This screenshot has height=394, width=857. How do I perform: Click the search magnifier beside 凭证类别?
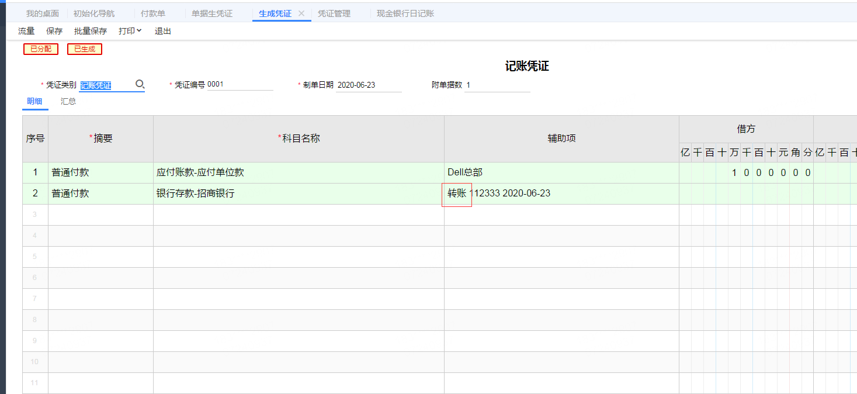(140, 85)
